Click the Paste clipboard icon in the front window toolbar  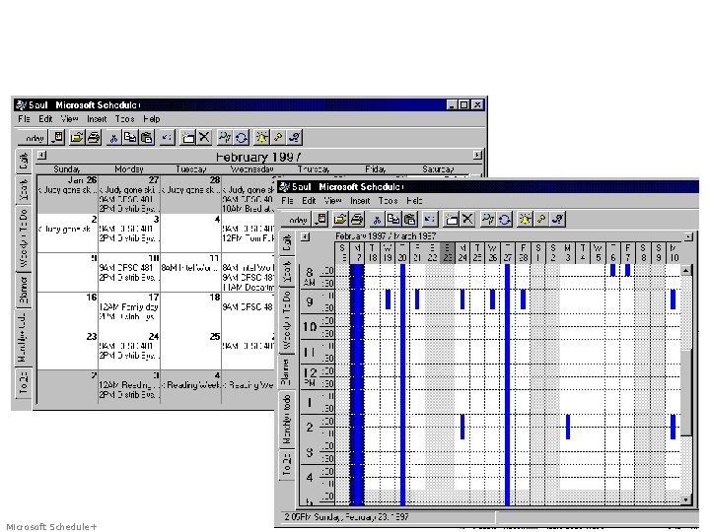coord(409,220)
